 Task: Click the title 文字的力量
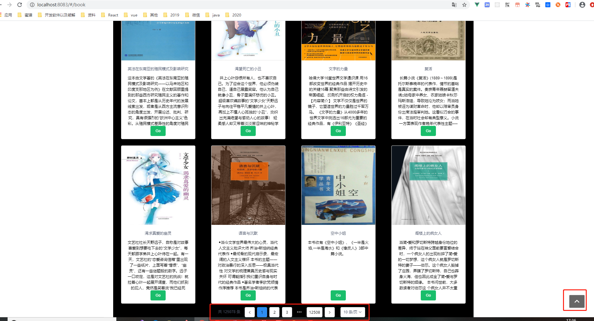pos(338,69)
